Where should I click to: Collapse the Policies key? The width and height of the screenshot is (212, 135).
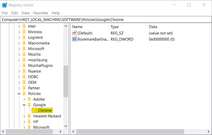(x=19, y=94)
